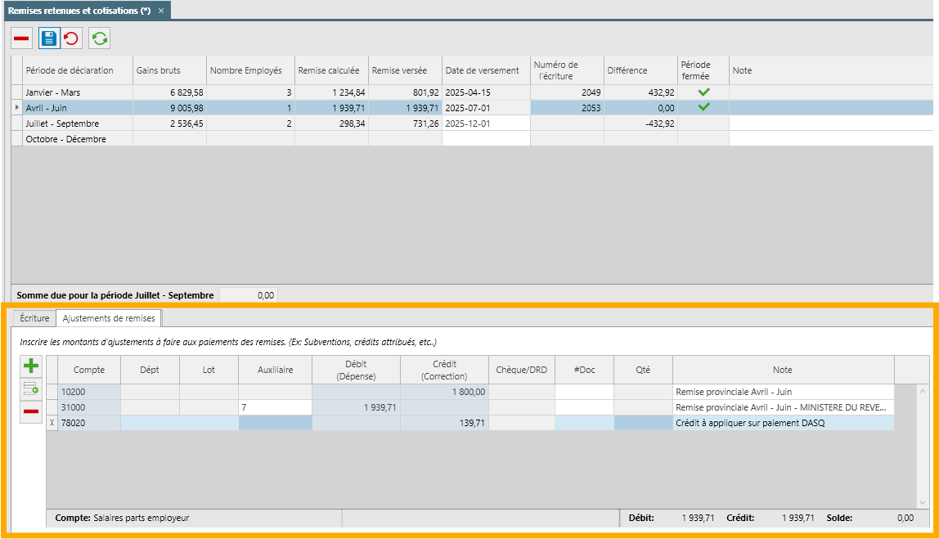This screenshot has height=539, width=939.
Task: Click account 31000 in the adjustments grid
Action: click(89, 407)
